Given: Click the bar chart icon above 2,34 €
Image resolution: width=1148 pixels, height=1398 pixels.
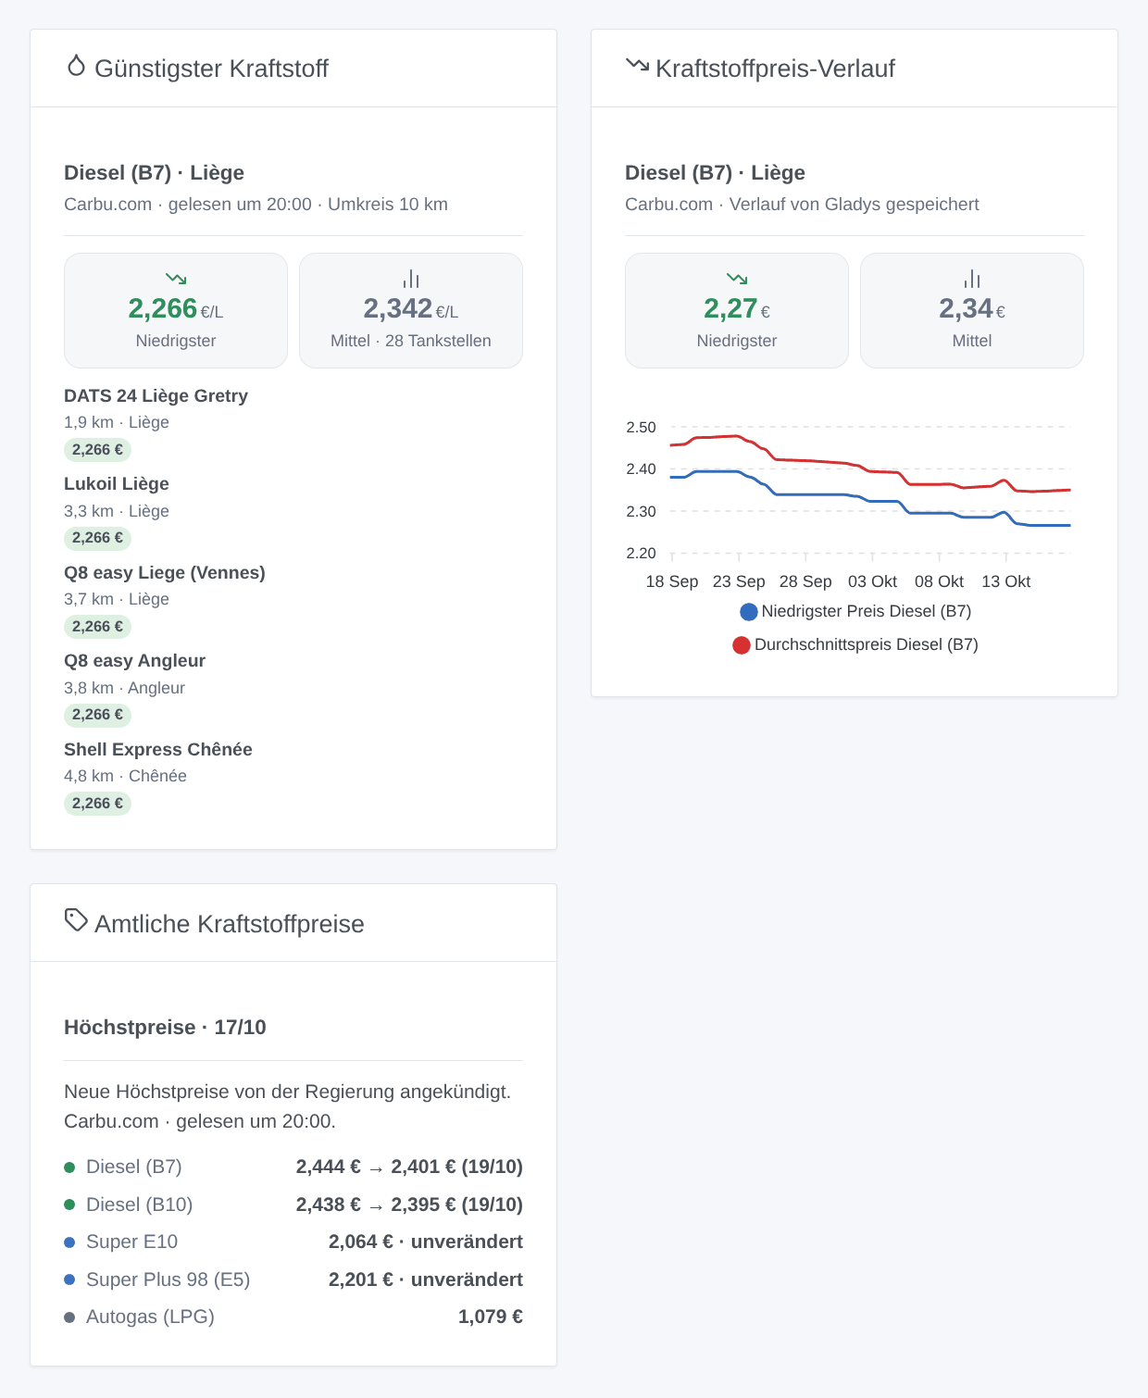Looking at the screenshot, I should point(972,279).
